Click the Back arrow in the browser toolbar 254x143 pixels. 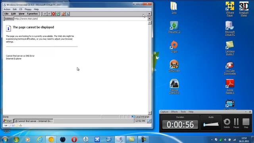pyautogui.click(x=45, y=14)
